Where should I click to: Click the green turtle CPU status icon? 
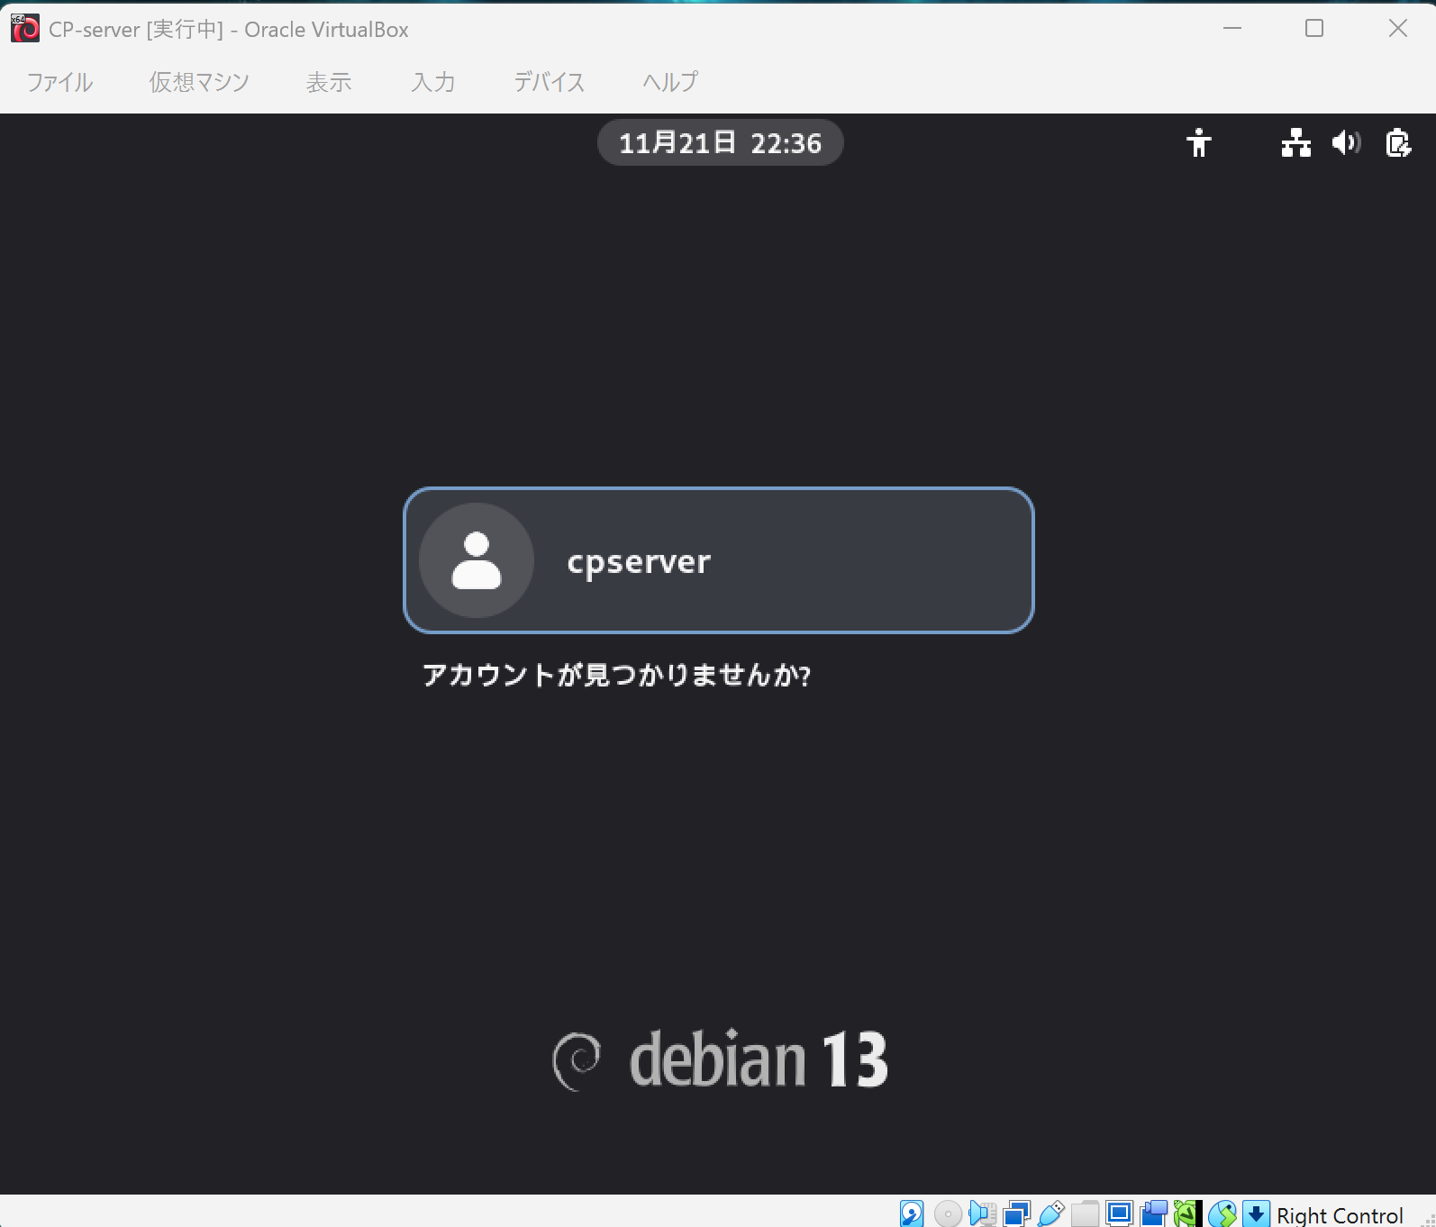1188,1213
